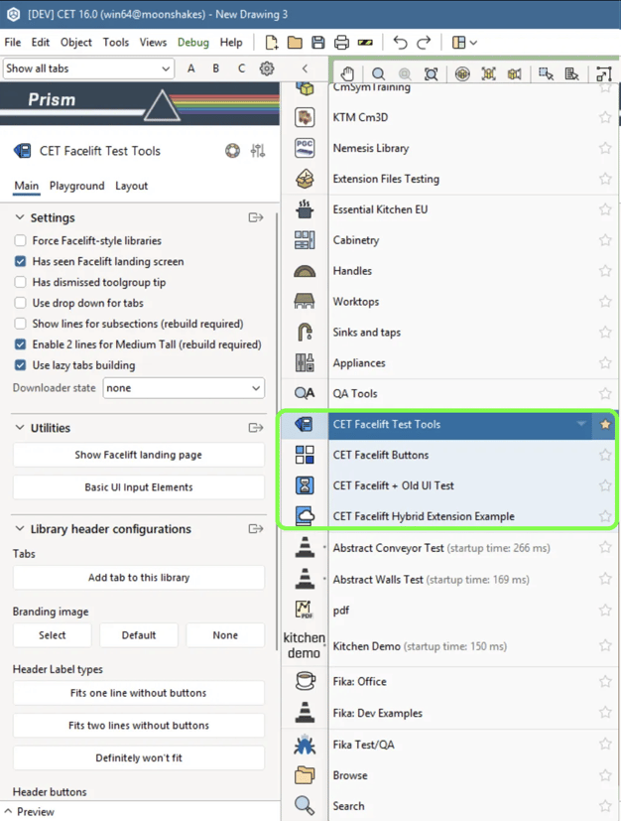Click the Open folder toolbar icon
Viewport: 621px width, 821px height.
tap(295, 43)
